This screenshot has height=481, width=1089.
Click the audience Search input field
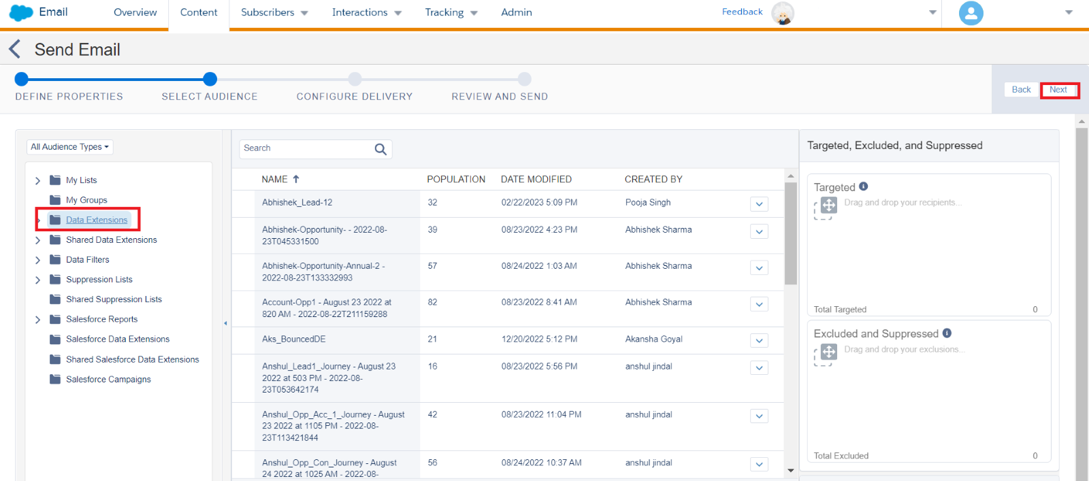coord(315,149)
